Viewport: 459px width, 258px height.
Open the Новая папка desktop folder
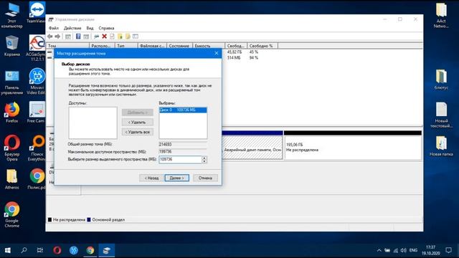point(441,146)
